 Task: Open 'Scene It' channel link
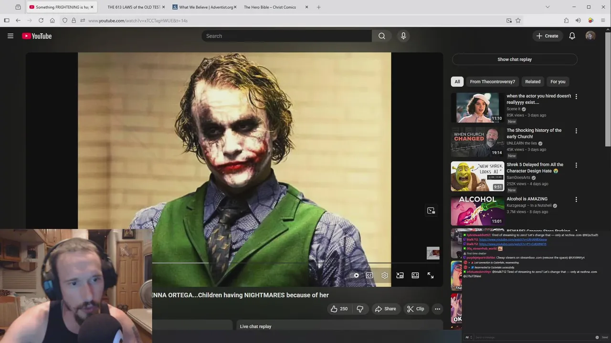(x=513, y=109)
